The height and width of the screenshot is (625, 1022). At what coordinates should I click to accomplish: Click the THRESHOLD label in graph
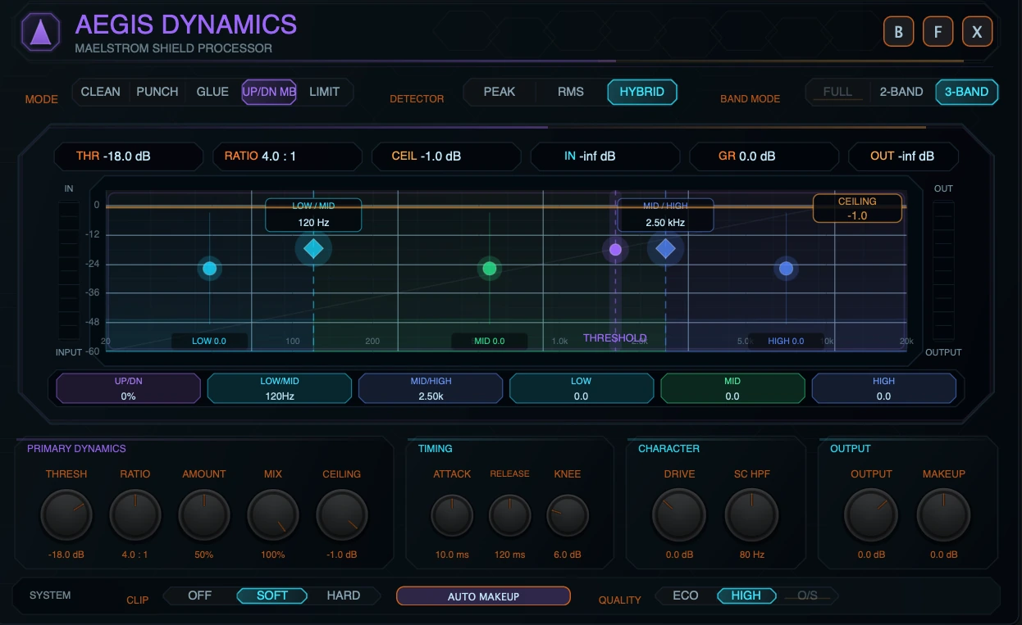(615, 337)
